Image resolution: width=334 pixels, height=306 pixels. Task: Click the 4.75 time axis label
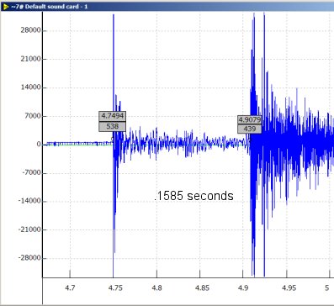coord(115,288)
